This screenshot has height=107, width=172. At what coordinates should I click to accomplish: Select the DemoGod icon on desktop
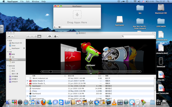[161, 62]
